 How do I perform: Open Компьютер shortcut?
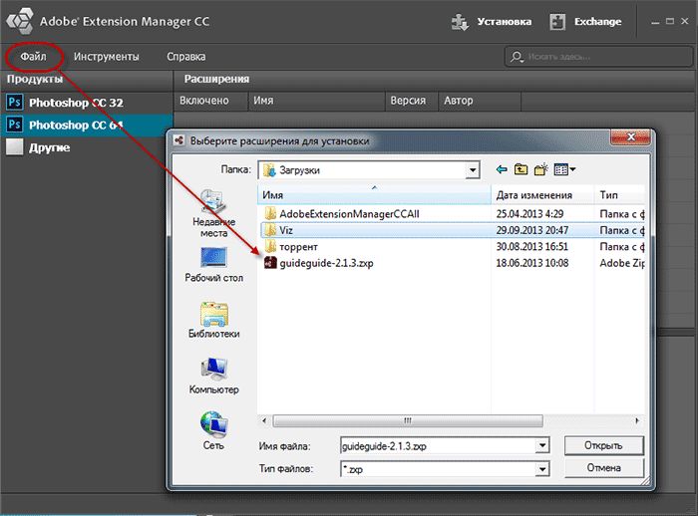click(213, 377)
